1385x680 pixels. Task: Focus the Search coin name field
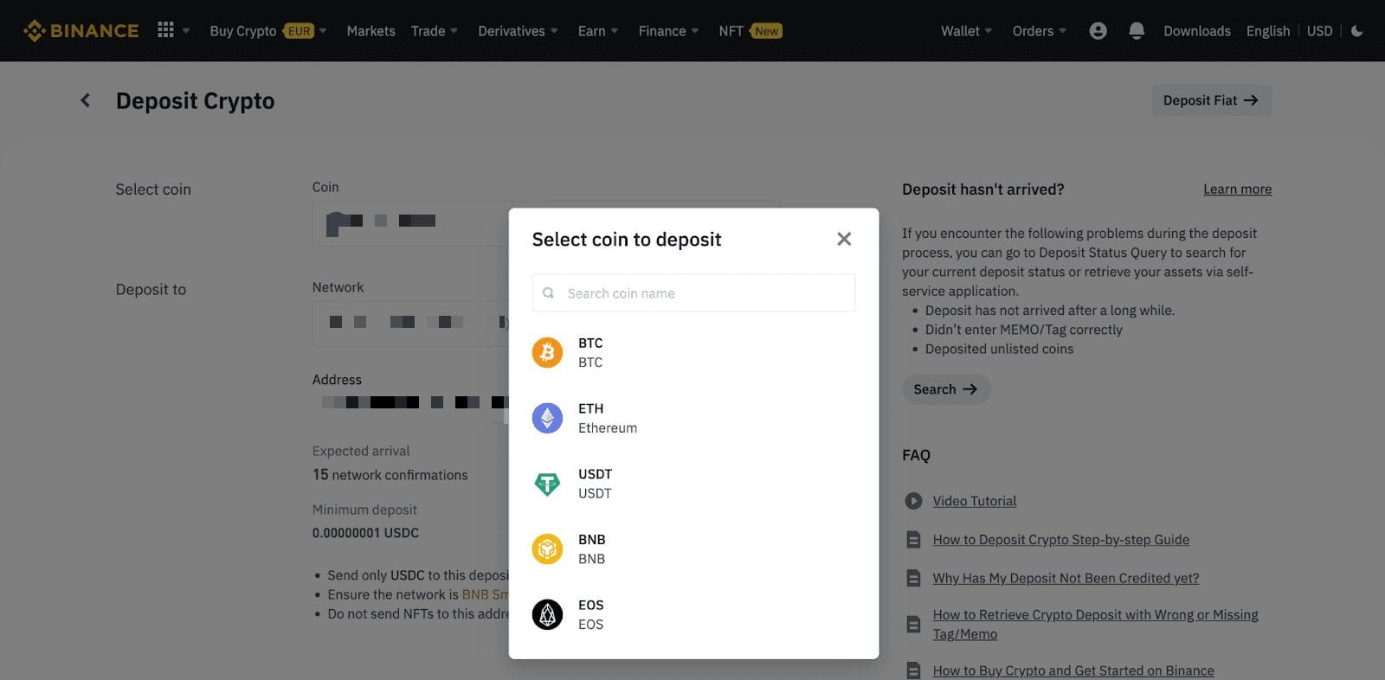coord(693,293)
